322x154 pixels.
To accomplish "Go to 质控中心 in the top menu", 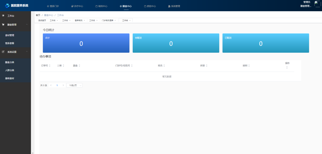I will [150, 6].
